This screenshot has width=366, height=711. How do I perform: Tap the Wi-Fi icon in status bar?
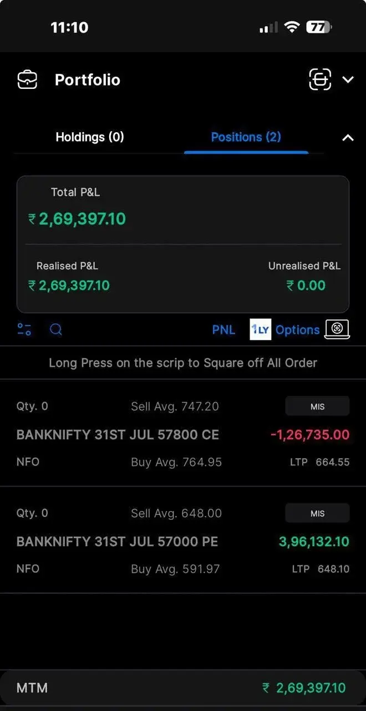tap(292, 27)
